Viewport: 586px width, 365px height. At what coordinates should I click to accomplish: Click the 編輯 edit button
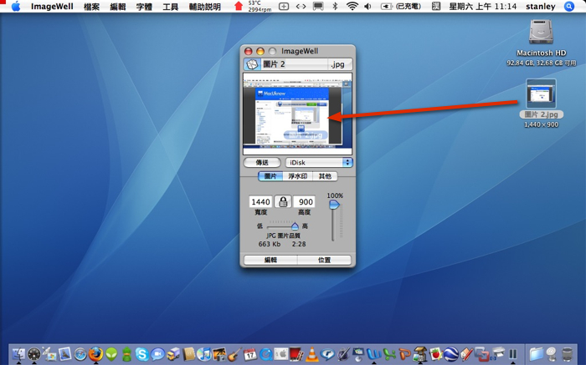(270, 260)
